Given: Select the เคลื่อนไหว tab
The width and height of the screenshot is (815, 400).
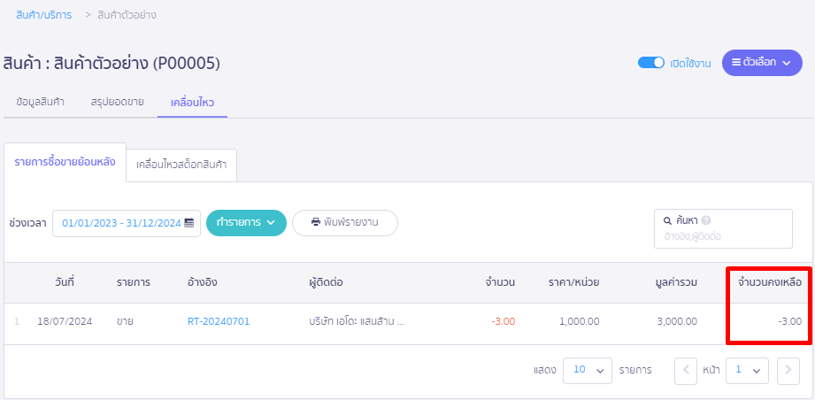Looking at the screenshot, I should (192, 102).
